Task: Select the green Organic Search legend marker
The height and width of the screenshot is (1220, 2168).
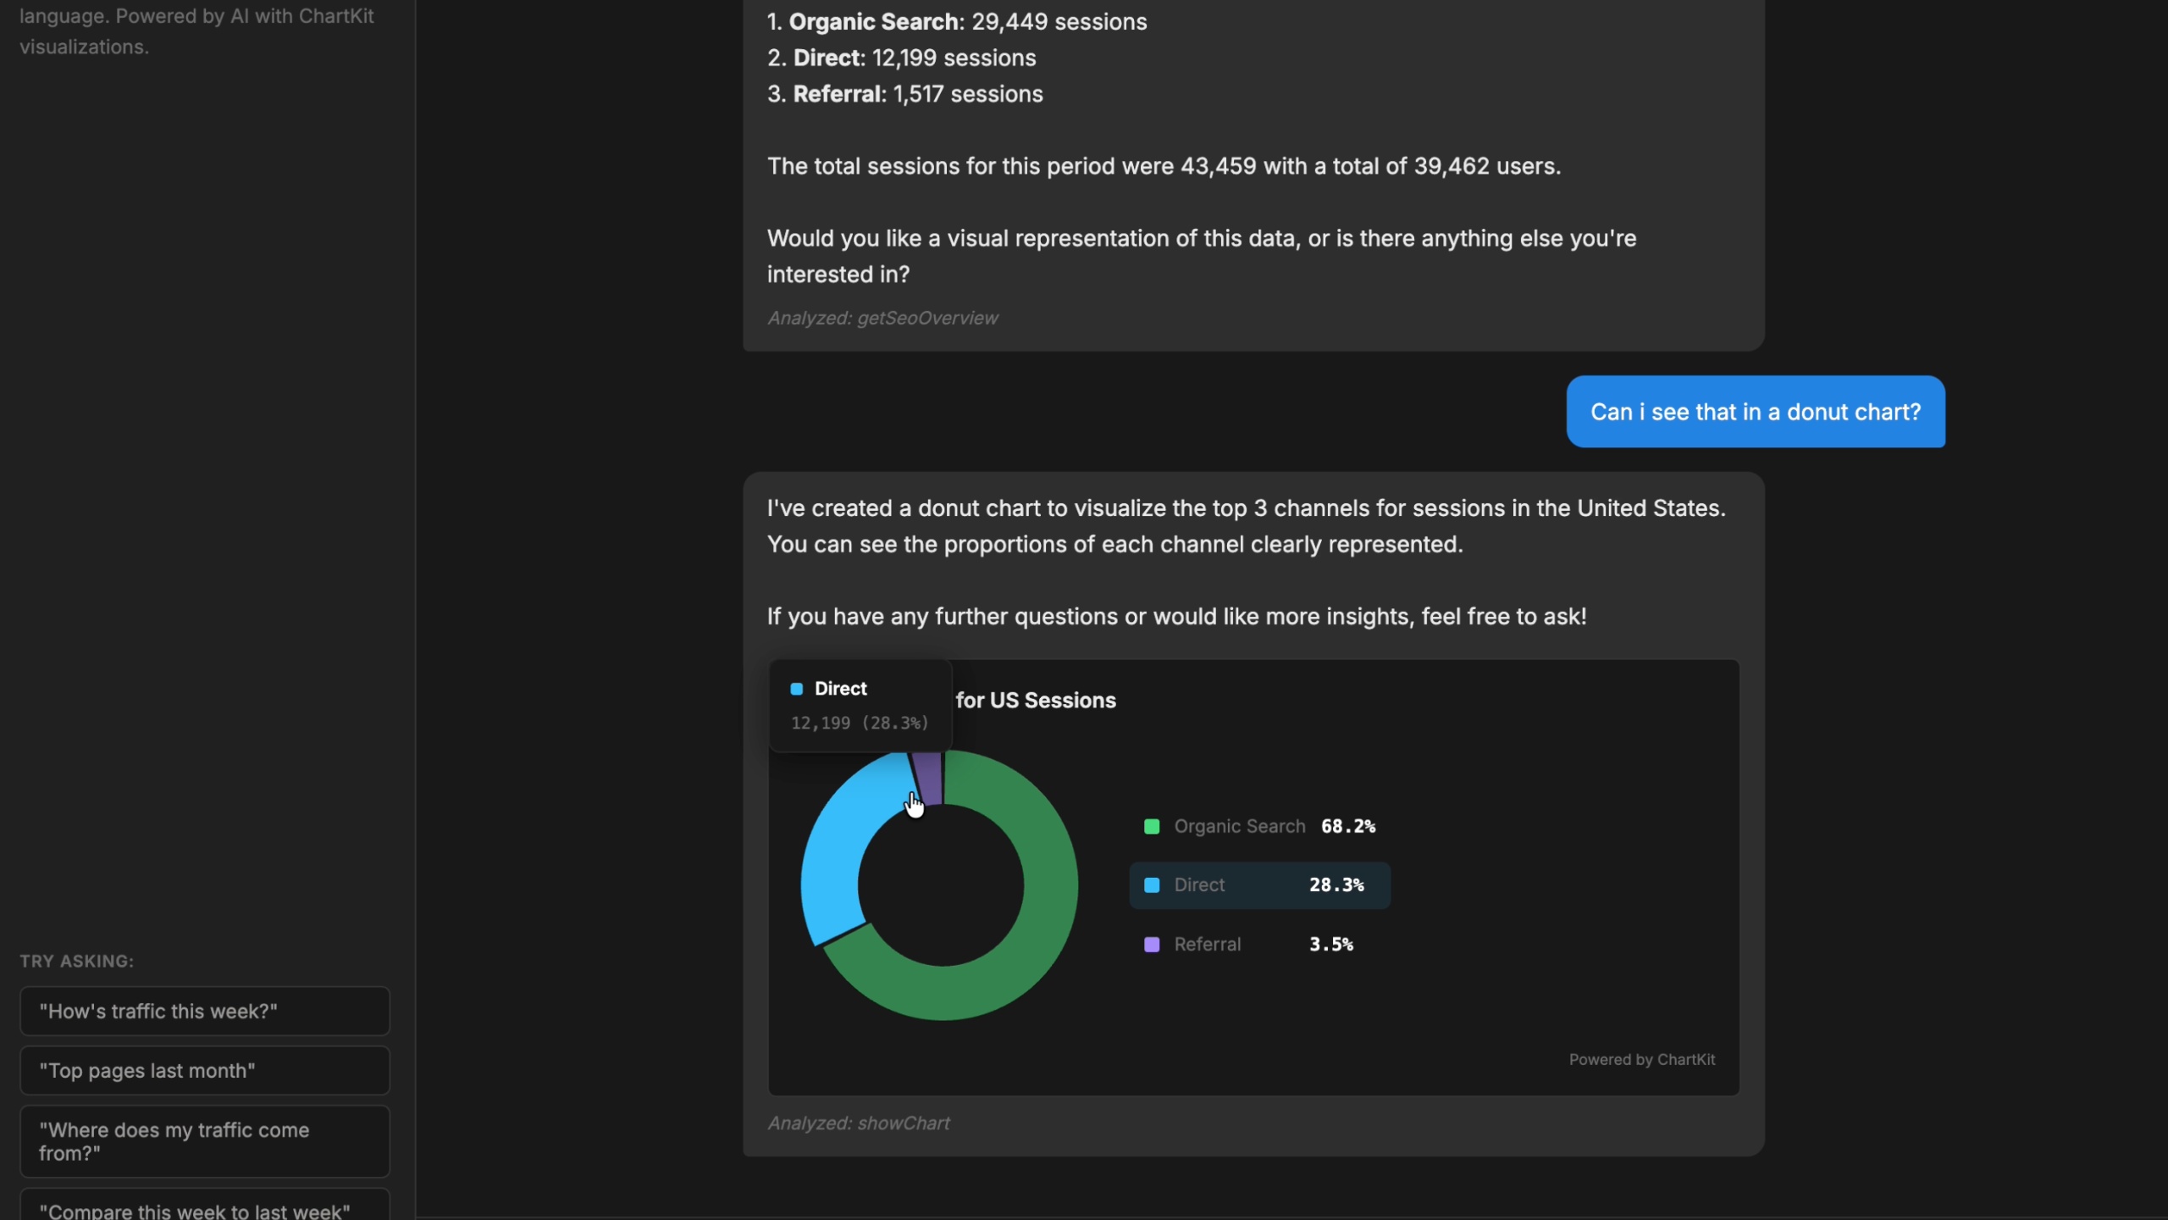Action: (1151, 826)
